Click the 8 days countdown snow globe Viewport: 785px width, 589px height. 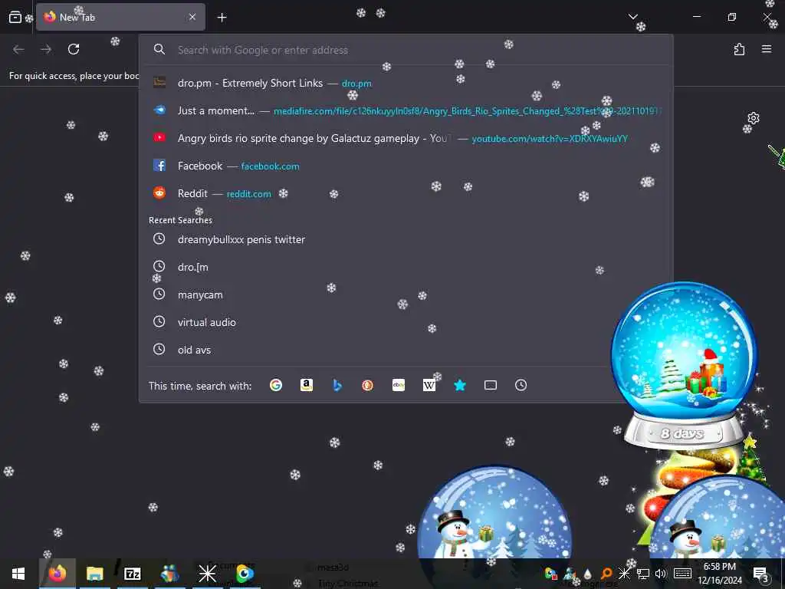click(684, 364)
